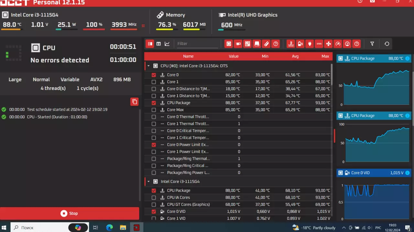Click the sensor Filter text field

197,44
